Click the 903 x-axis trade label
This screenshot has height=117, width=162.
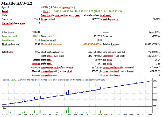69,114
